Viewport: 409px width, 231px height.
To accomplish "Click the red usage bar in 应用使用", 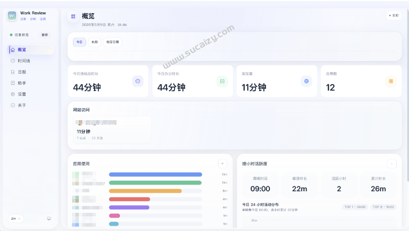I will pyautogui.click(x=129, y=199).
